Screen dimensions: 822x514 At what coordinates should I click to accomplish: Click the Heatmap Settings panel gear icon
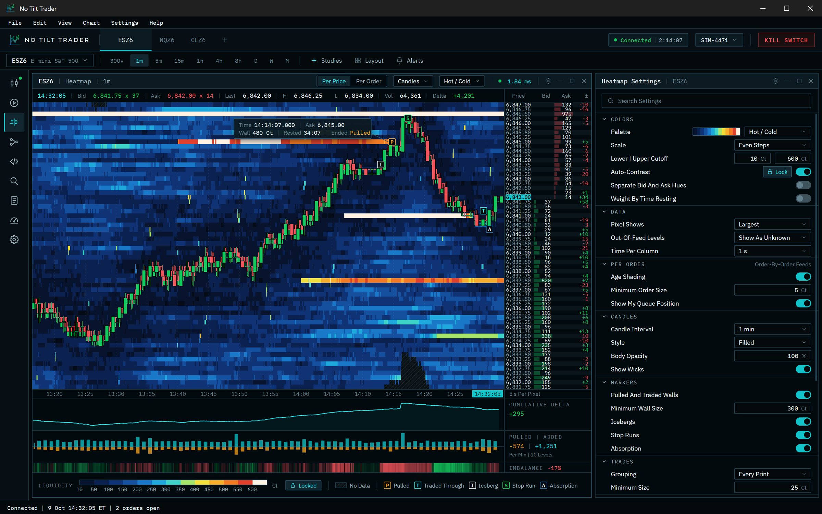(x=775, y=81)
